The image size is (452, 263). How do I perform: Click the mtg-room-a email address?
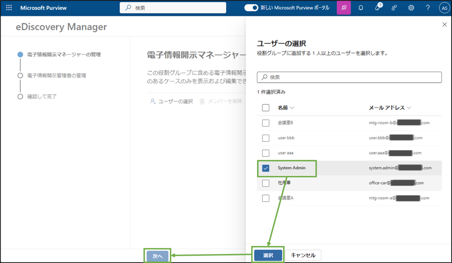point(399,198)
